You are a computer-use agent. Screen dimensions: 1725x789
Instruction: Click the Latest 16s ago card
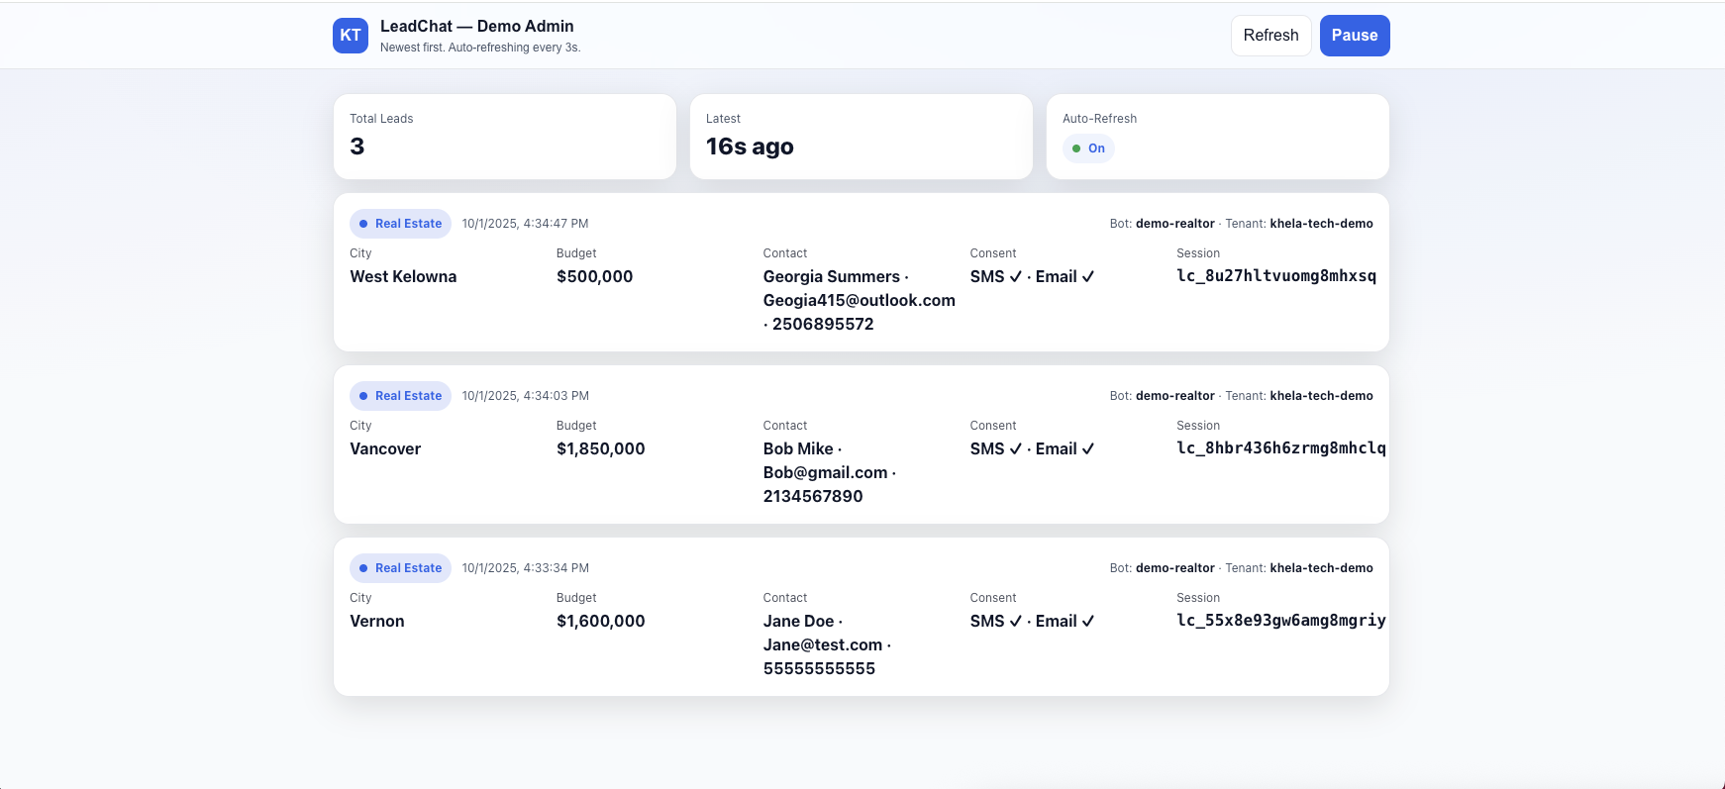pyautogui.click(x=861, y=137)
